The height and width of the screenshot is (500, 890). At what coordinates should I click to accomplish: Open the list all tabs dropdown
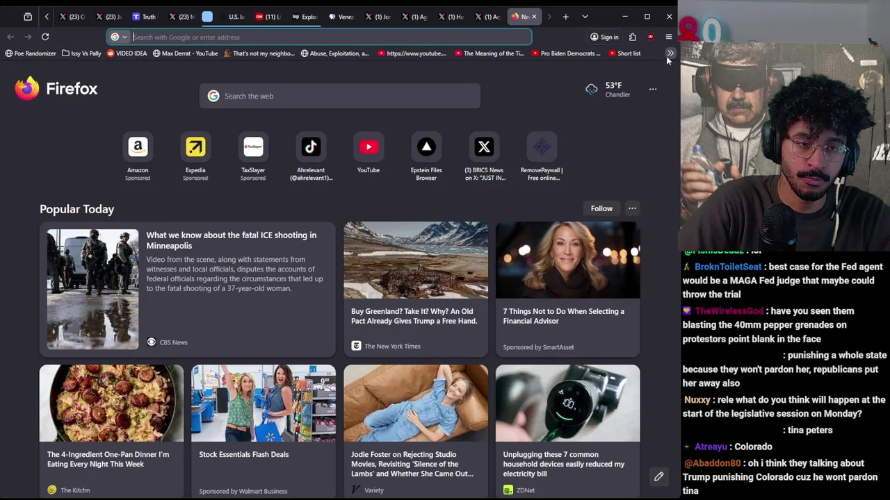[x=585, y=17]
